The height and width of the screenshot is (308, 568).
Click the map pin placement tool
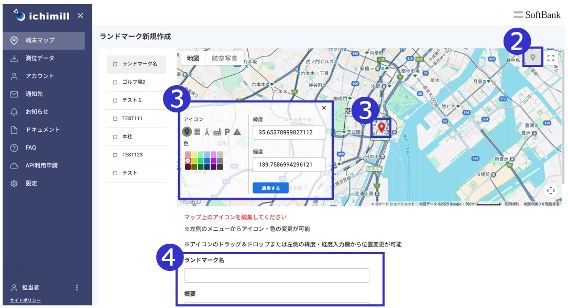coord(533,58)
